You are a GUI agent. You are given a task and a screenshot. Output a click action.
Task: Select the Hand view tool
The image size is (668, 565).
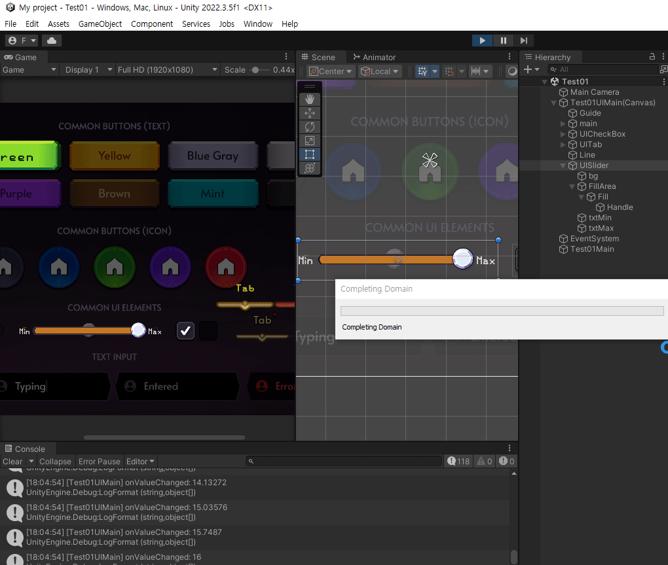[310, 99]
